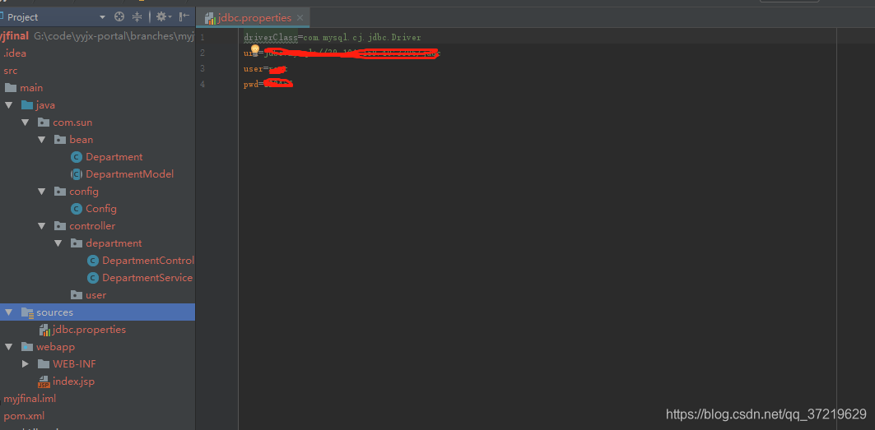
Task: Click the driverClass line in the editor
Action: click(x=333, y=37)
